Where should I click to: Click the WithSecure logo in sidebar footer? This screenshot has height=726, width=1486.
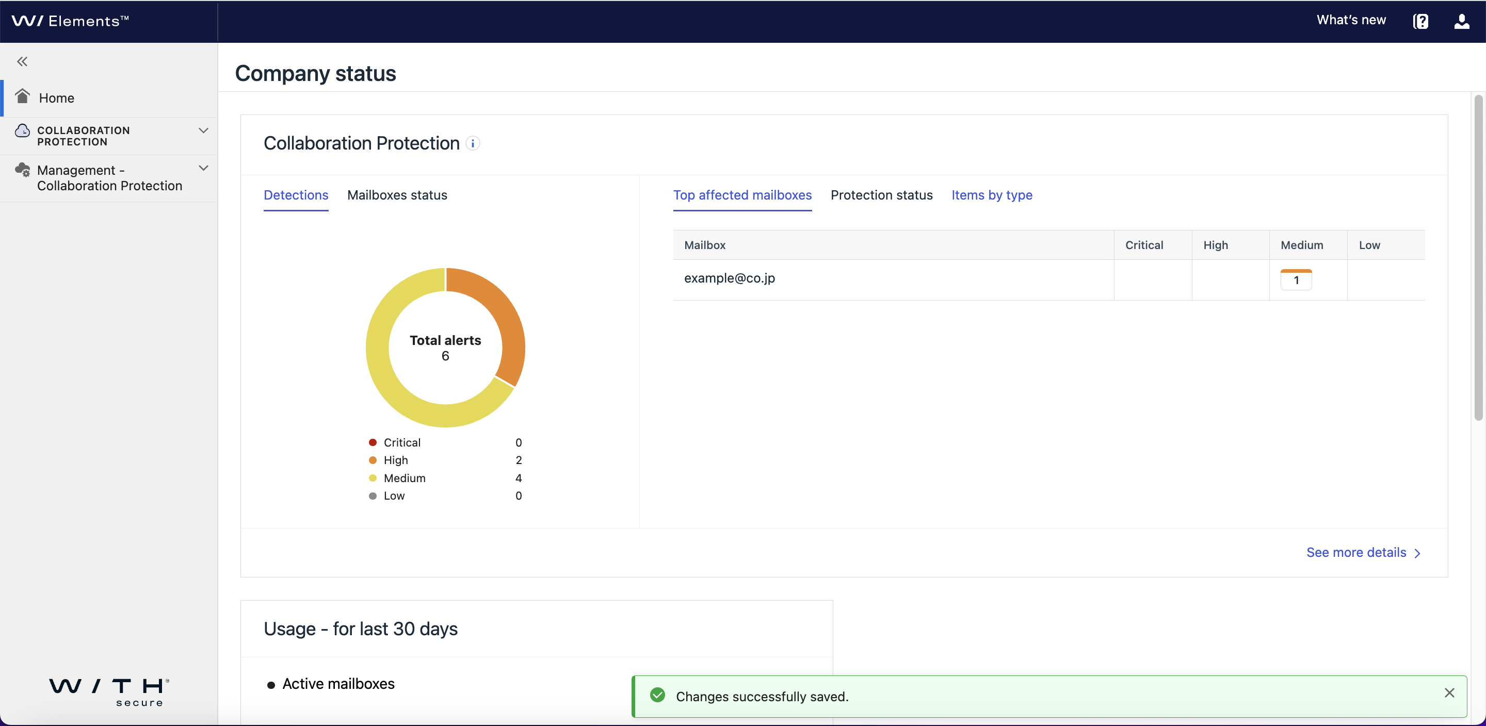[x=109, y=691]
